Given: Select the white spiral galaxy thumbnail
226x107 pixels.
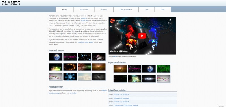Looking at the screenshot, I should (149, 79).
